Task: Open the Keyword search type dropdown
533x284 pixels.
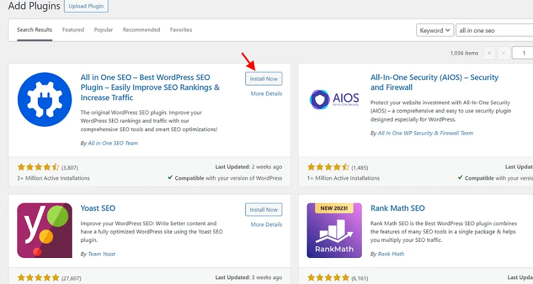Action: tap(435, 30)
